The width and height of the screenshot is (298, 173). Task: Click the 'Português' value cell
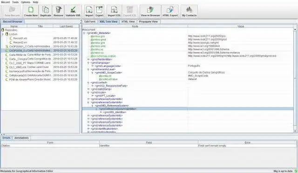(194, 66)
